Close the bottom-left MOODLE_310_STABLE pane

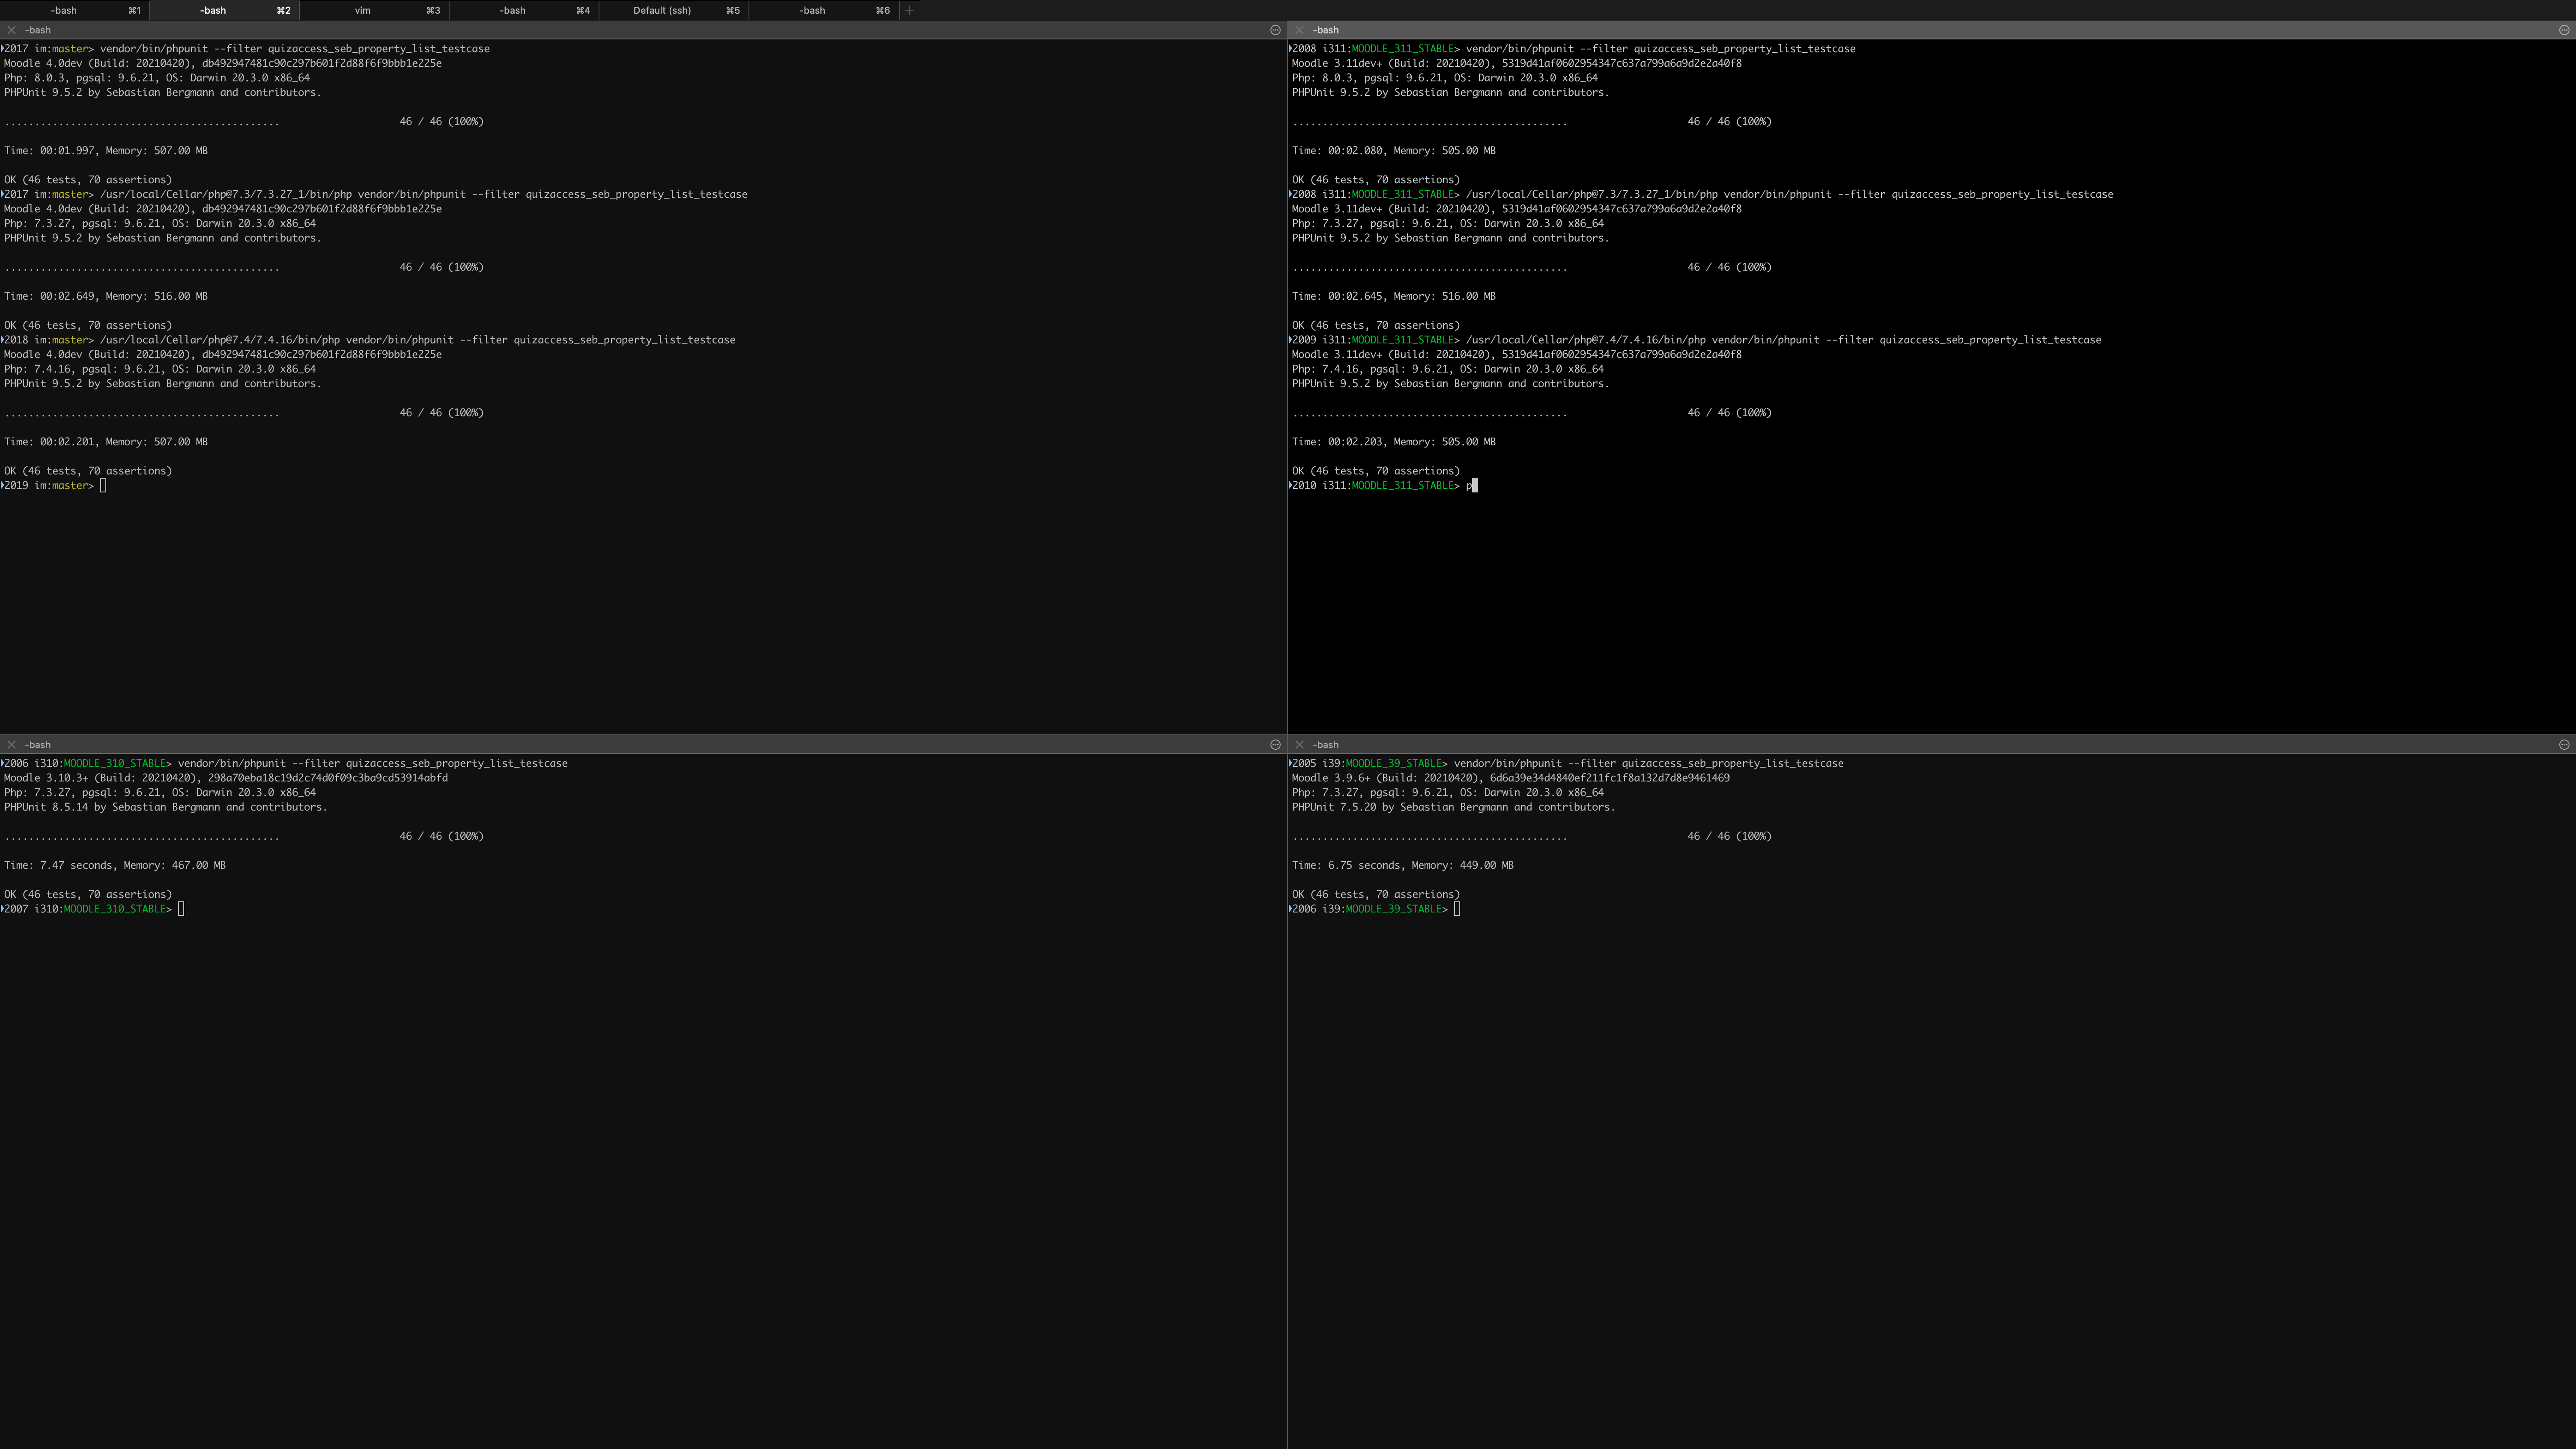pyautogui.click(x=11, y=745)
